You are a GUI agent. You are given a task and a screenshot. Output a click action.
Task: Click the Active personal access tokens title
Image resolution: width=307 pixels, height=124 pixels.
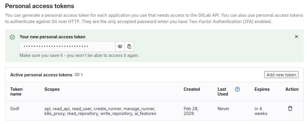tap(41, 75)
